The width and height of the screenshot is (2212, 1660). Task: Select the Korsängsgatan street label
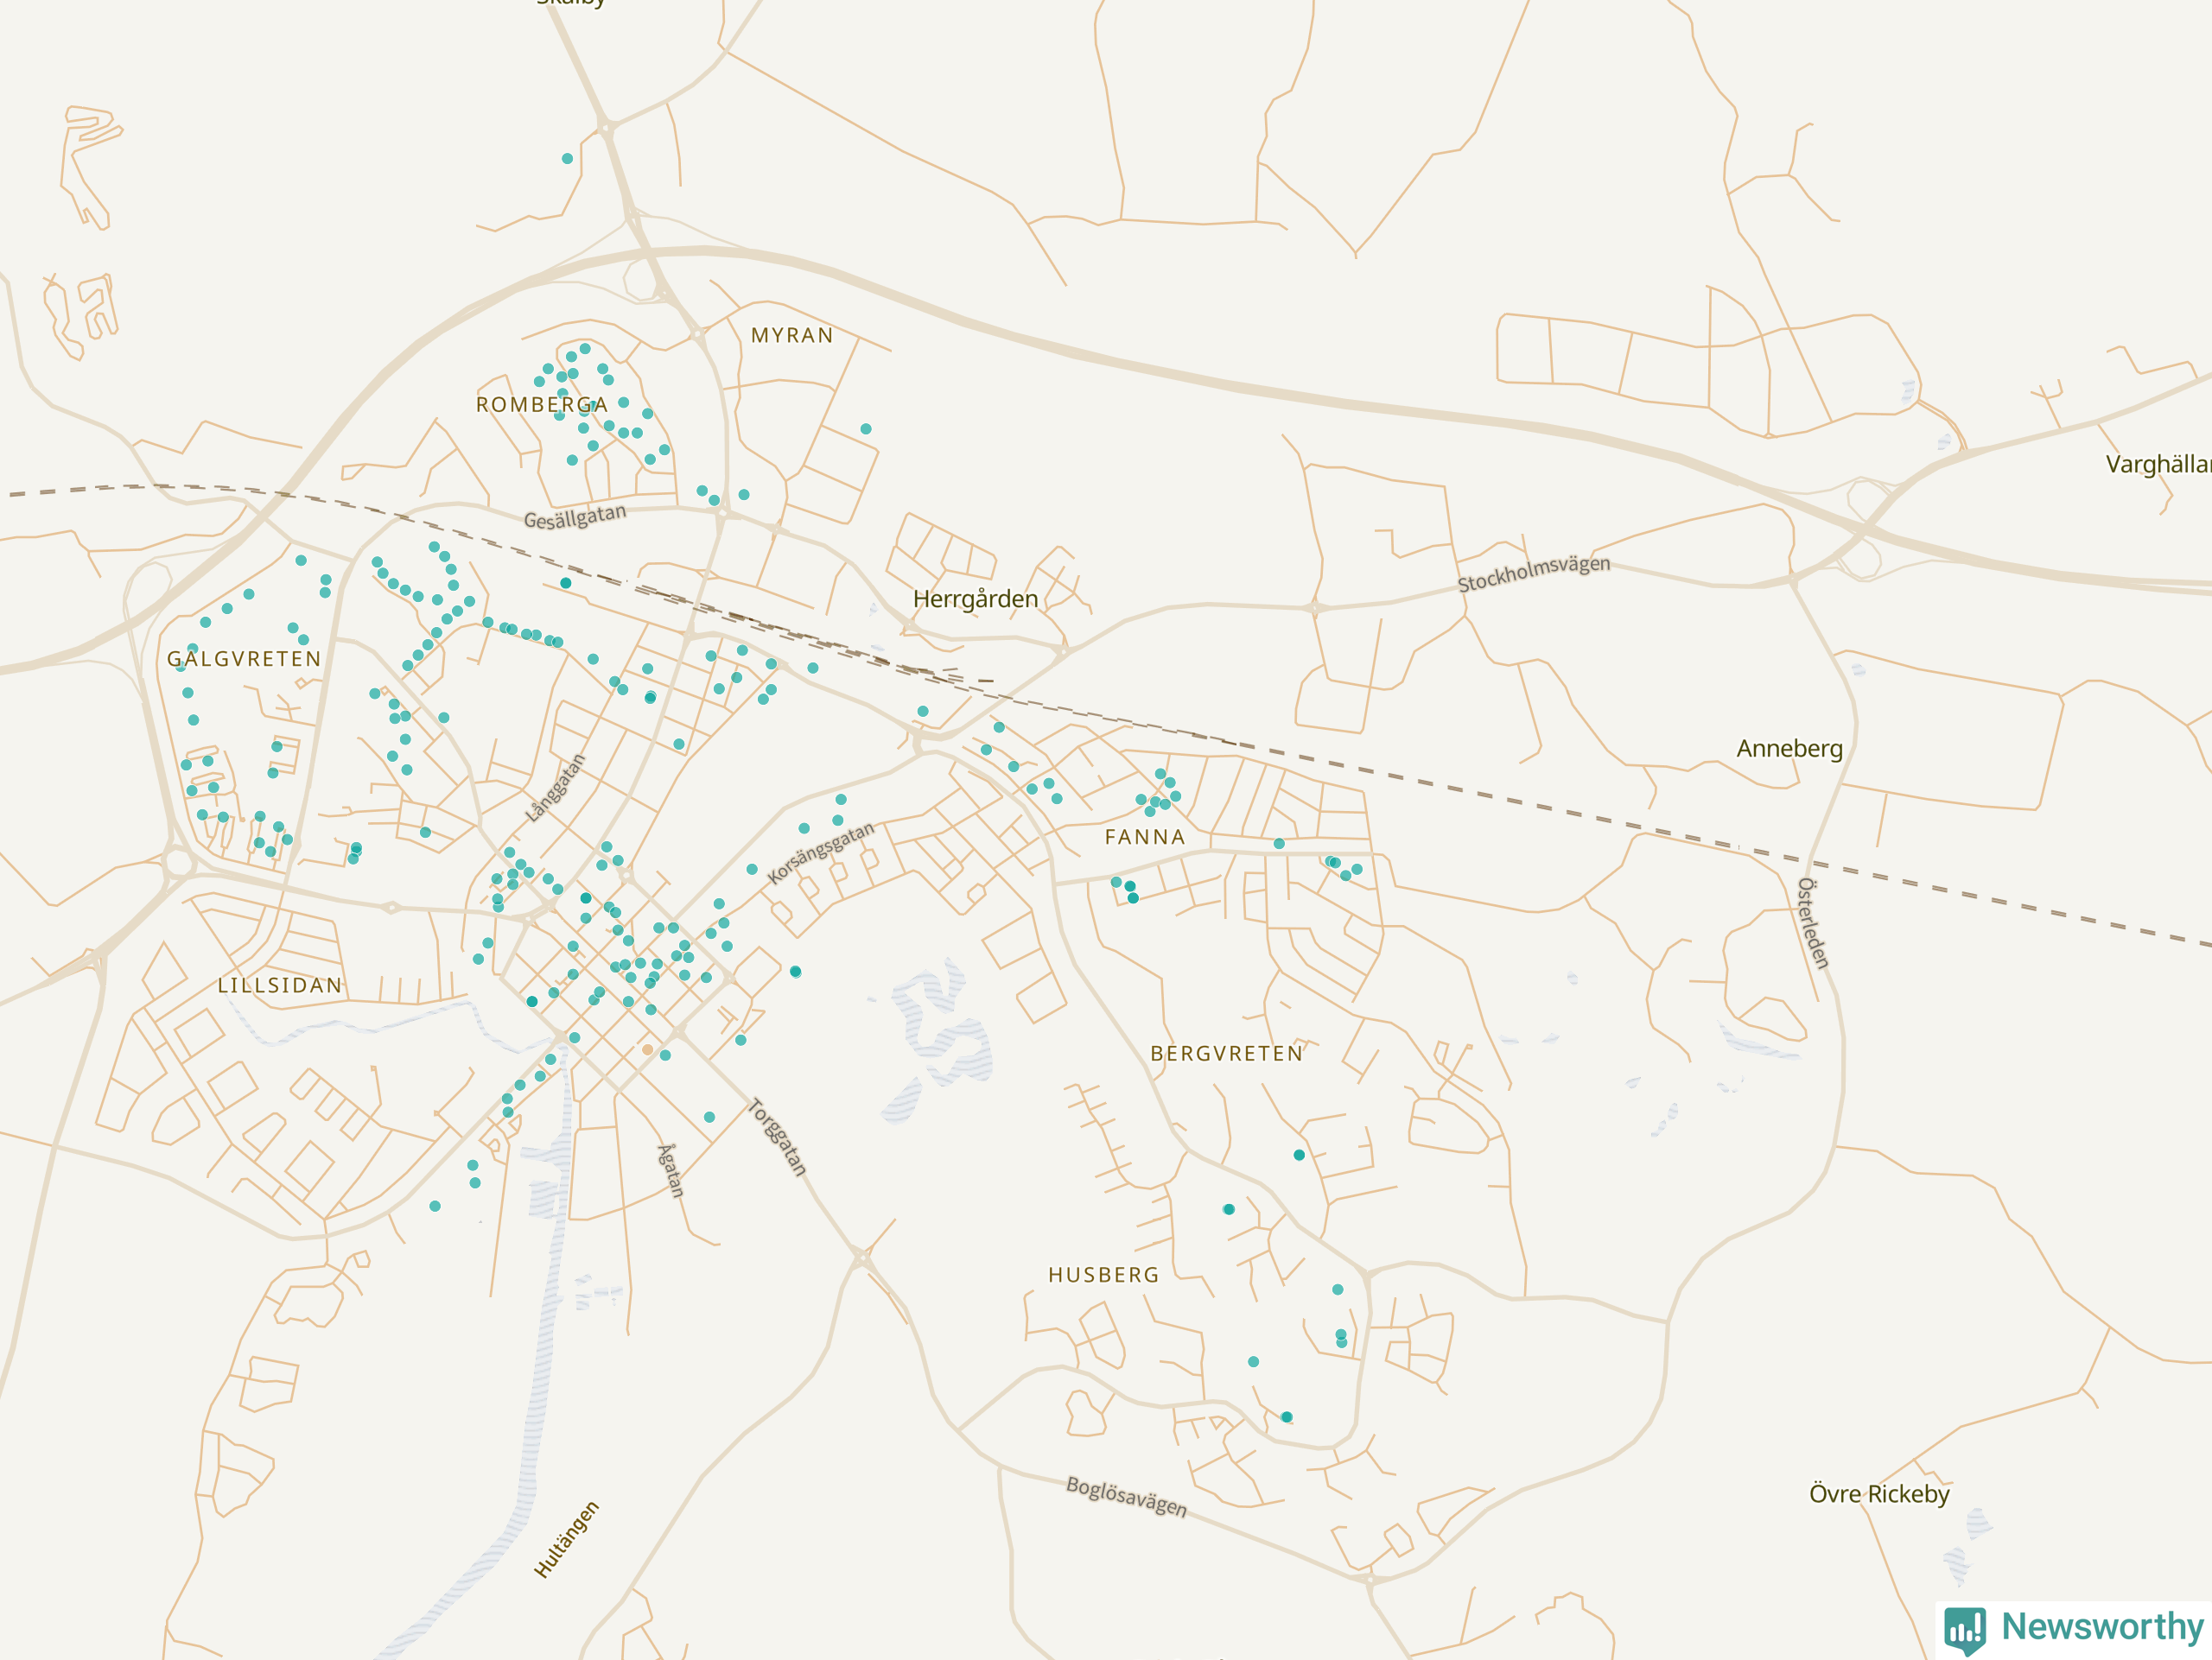click(820, 852)
